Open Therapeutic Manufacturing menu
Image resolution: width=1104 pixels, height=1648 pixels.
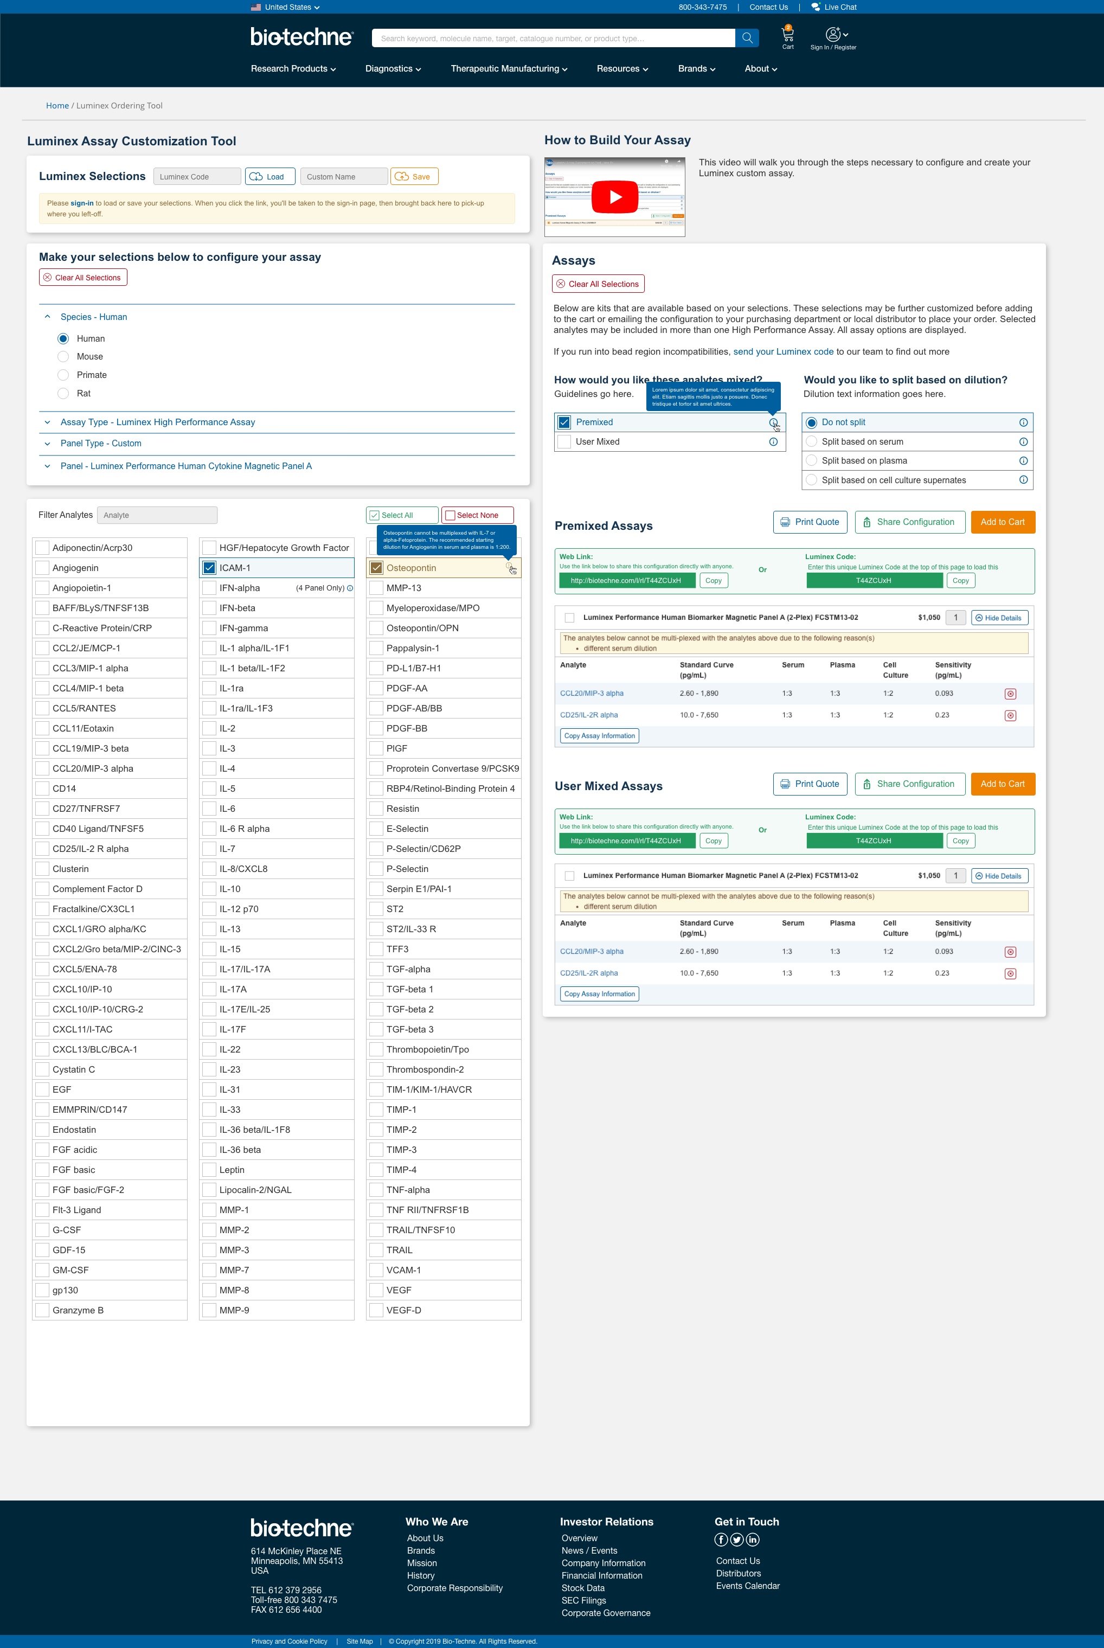click(x=509, y=69)
